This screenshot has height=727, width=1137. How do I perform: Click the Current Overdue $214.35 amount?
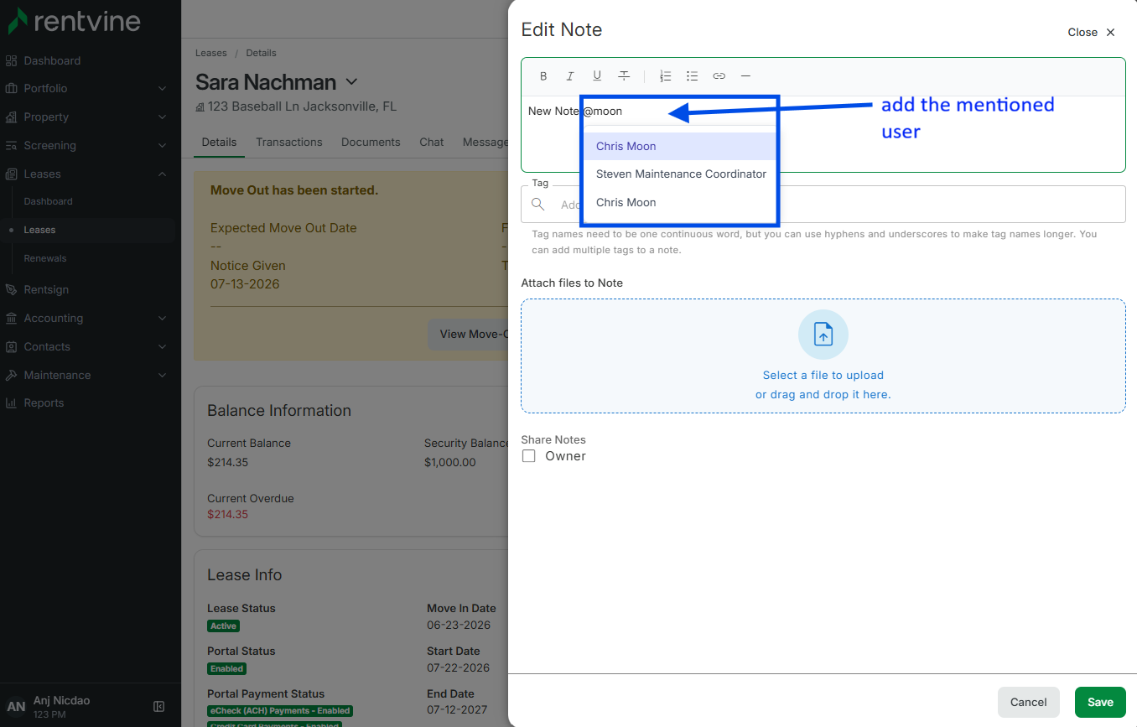228,514
